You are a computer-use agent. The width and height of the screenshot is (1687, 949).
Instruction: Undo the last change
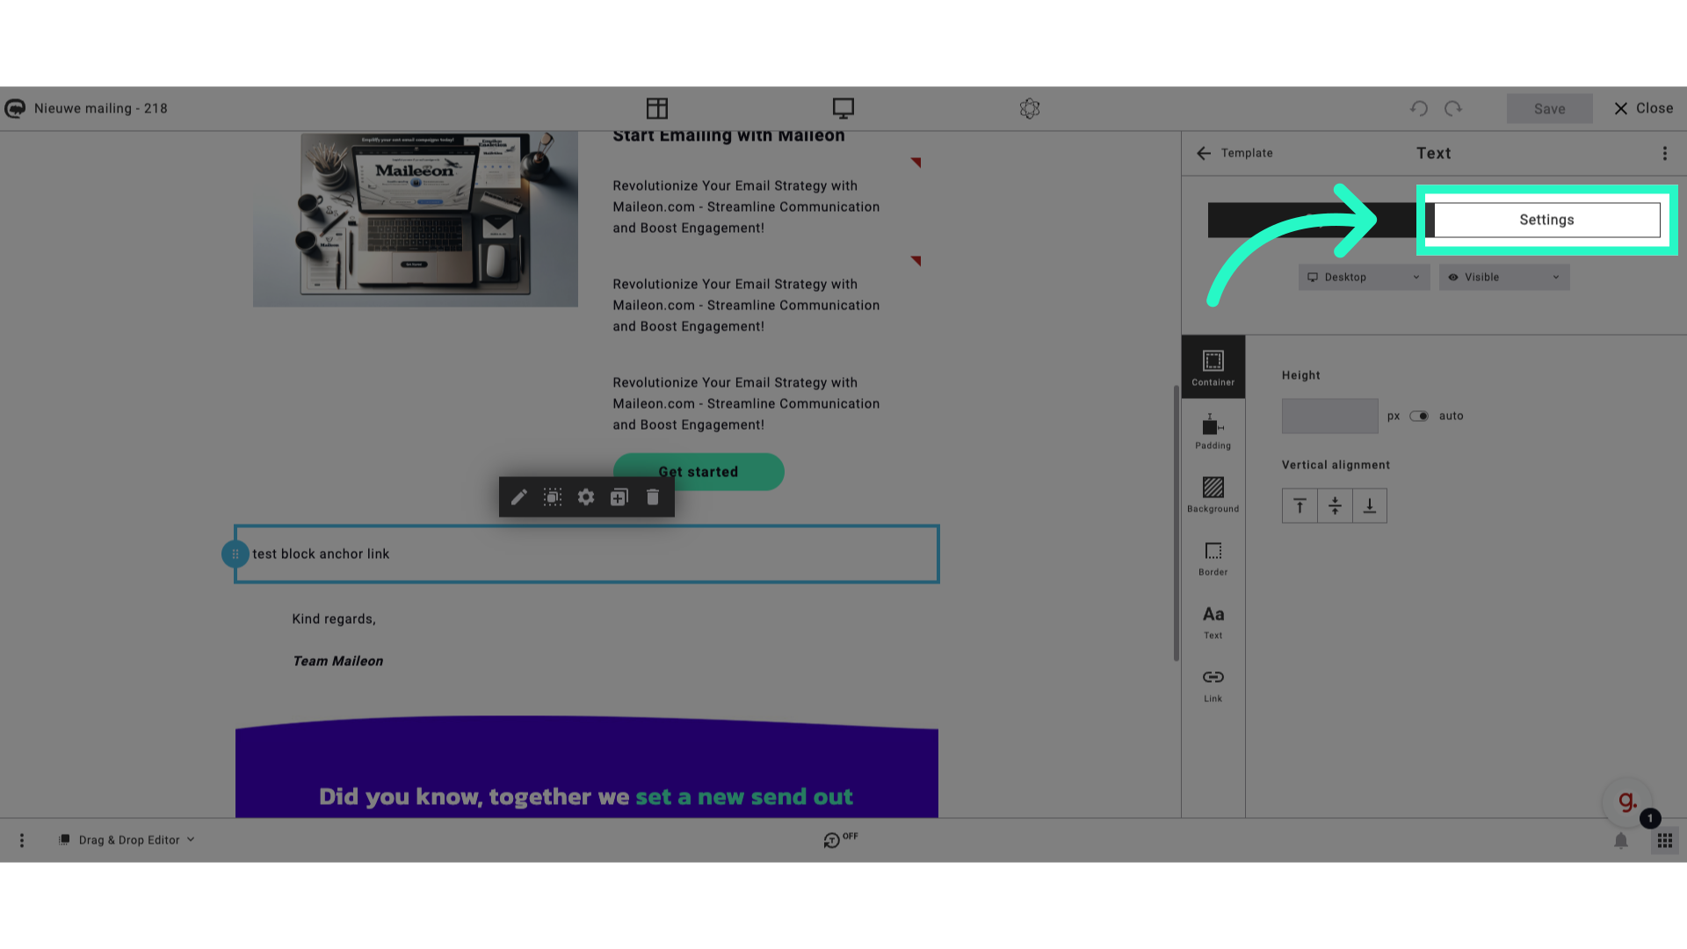tap(1419, 108)
